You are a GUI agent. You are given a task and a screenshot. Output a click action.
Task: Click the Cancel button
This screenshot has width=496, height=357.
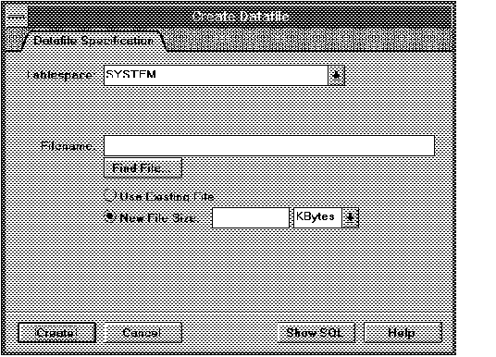click(x=143, y=333)
